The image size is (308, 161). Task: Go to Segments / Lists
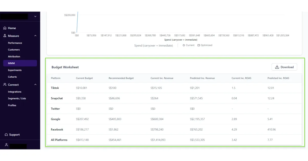tap(17, 98)
